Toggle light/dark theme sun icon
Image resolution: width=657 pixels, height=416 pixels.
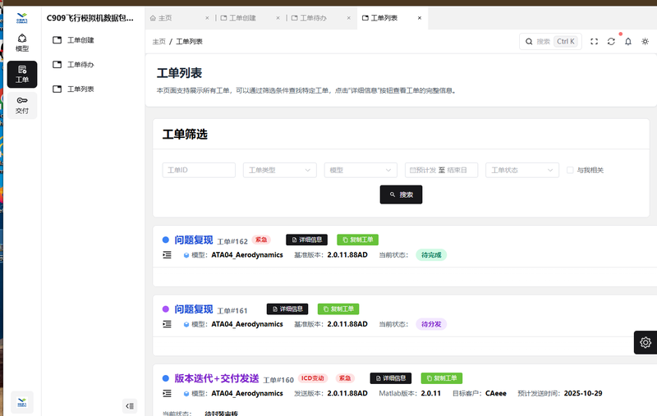coord(645,41)
